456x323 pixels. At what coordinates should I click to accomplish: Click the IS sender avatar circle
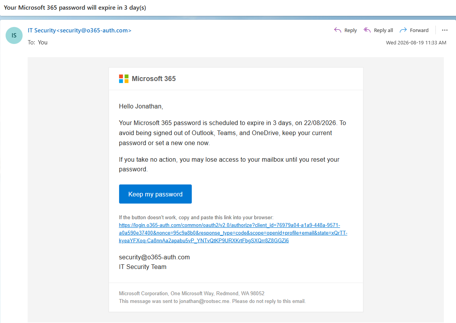(14, 36)
